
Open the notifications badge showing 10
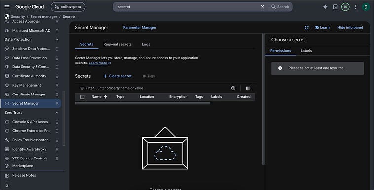345,7
